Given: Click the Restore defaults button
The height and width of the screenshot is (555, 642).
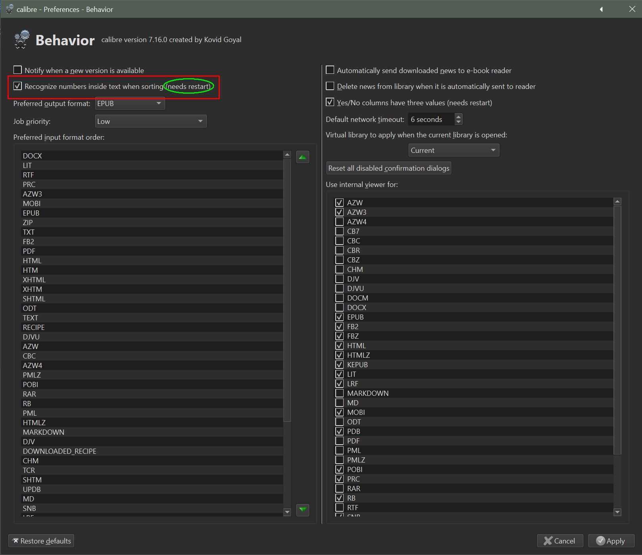Looking at the screenshot, I should pos(41,541).
